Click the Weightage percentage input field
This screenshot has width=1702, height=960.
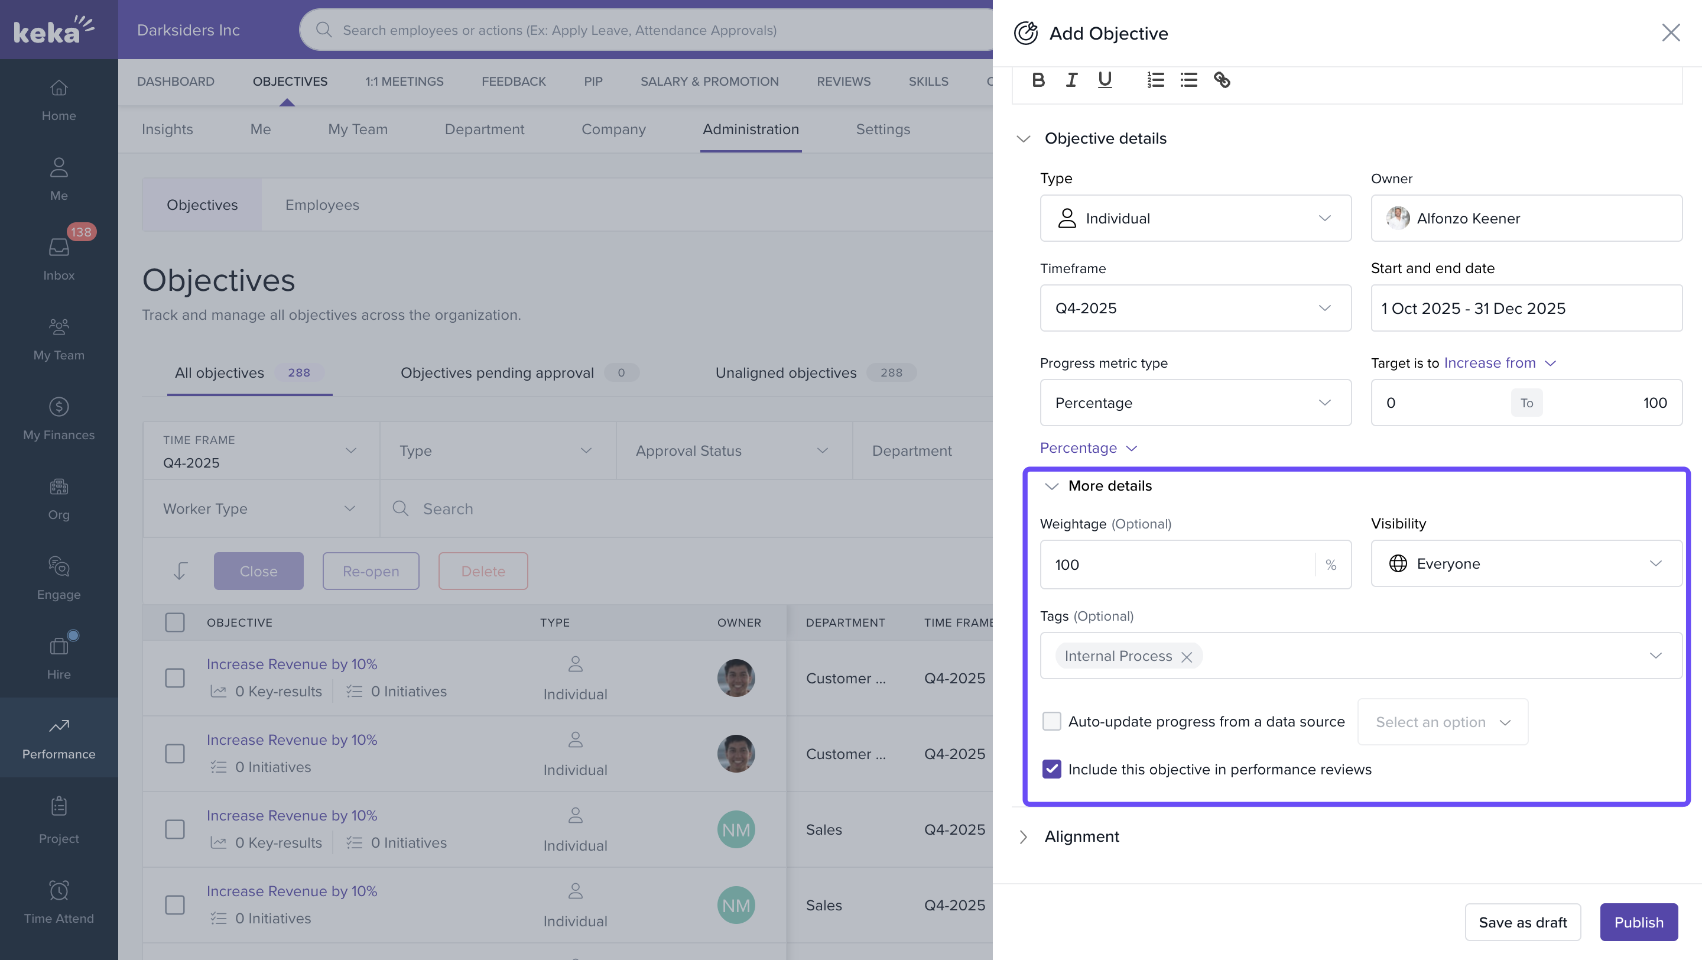pos(1176,565)
